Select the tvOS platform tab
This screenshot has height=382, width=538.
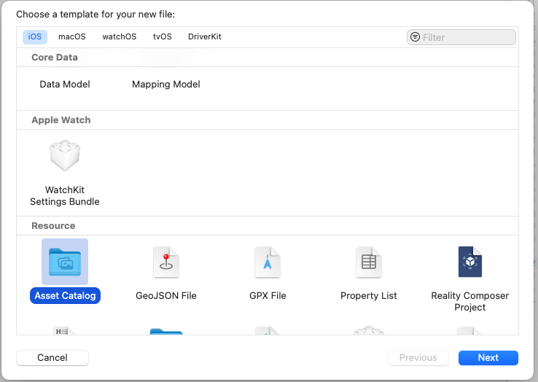(x=163, y=36)
